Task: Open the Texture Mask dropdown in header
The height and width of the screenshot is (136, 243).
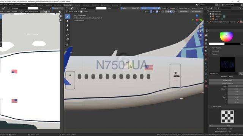Action: (184, 8)
